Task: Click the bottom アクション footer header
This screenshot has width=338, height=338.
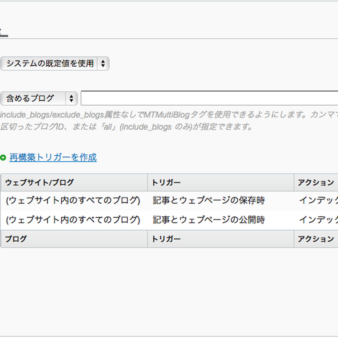Action: 315,239
